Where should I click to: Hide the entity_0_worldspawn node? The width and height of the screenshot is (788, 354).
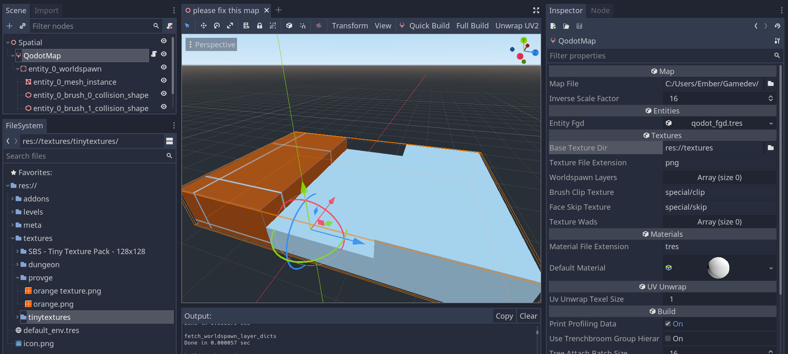164,67
